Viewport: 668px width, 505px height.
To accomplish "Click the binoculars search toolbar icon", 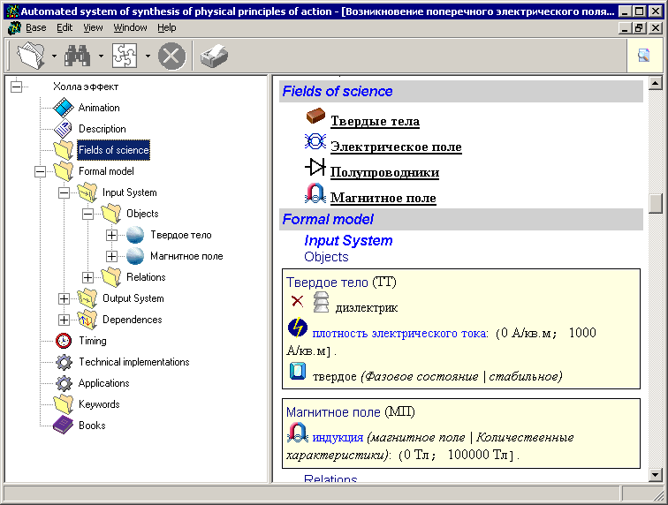I will [x=78, y=57].
